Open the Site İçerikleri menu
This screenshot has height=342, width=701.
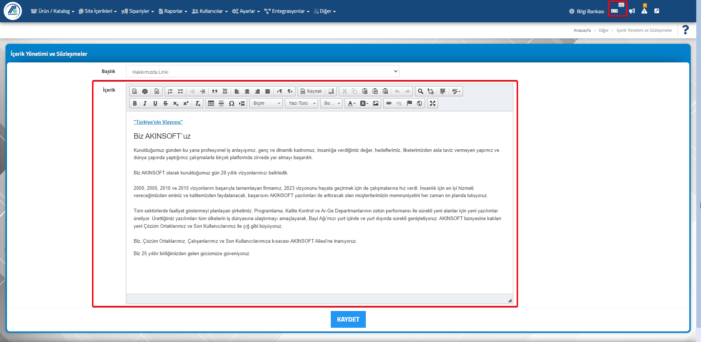point(98,11)
